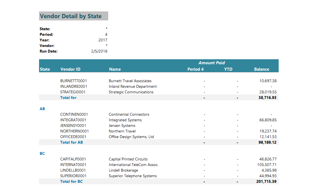Click AB total balance 98,189.12

(267, 143)
